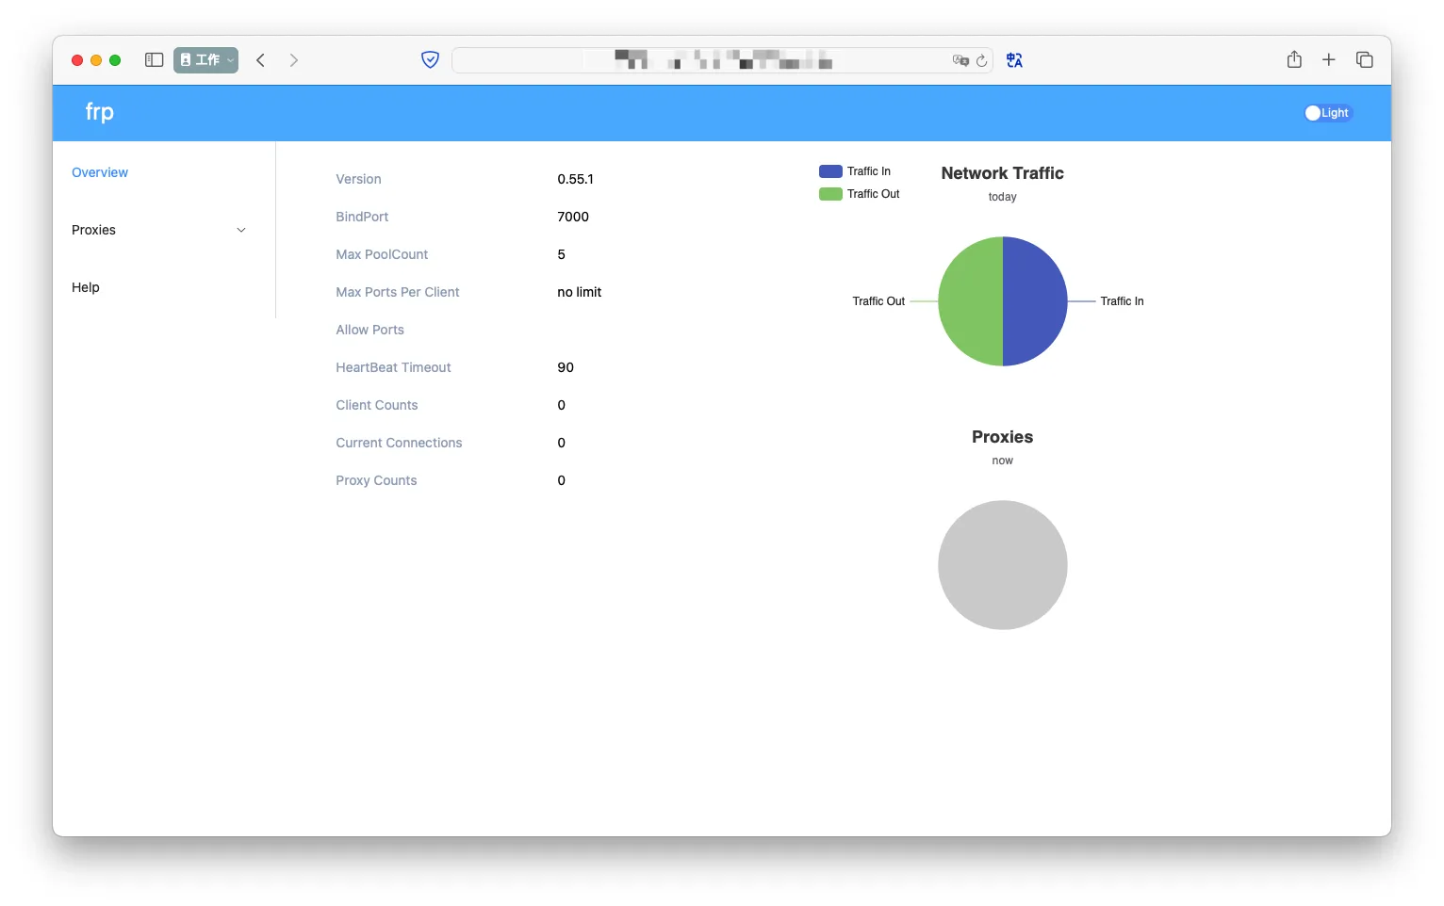Viewport: 1444px width, 906px height.
Task: Show the Safari sidebar
Action: click(x=155, y=60)
